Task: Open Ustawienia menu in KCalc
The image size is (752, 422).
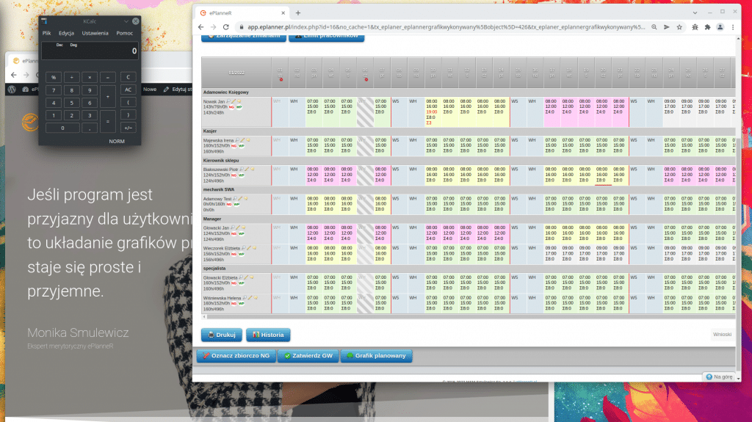Action: pyautogui.click(x=95, y=33)
